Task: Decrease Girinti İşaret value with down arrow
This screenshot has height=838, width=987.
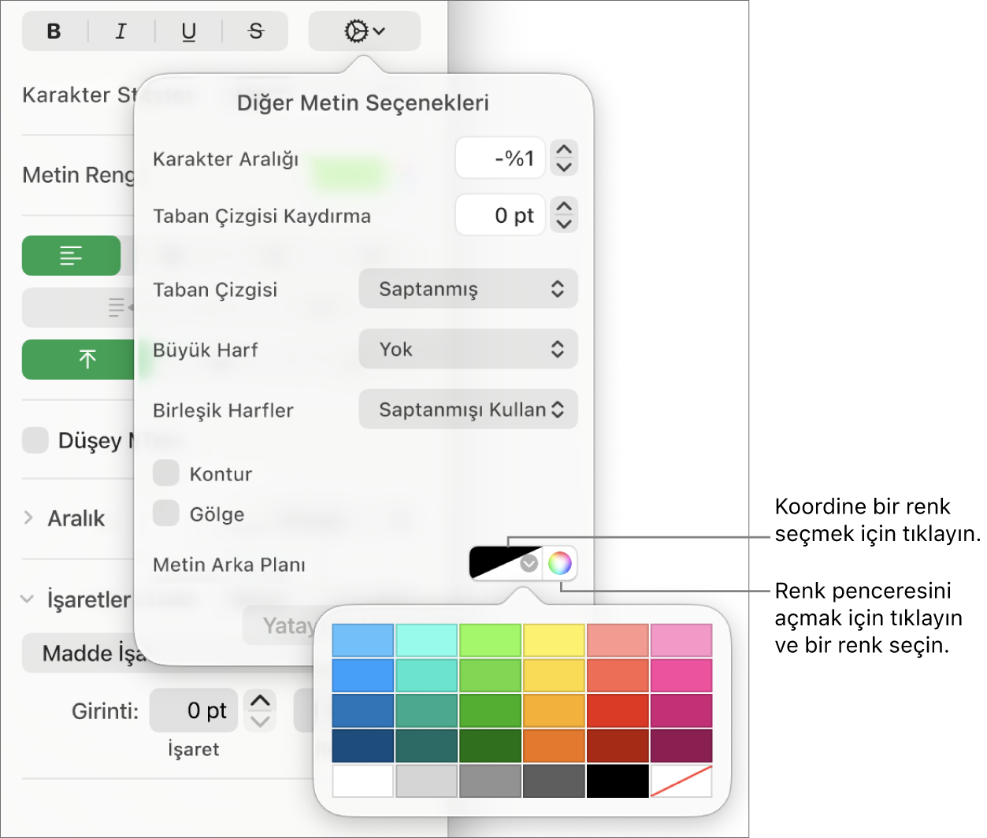Action: (260, 721)
